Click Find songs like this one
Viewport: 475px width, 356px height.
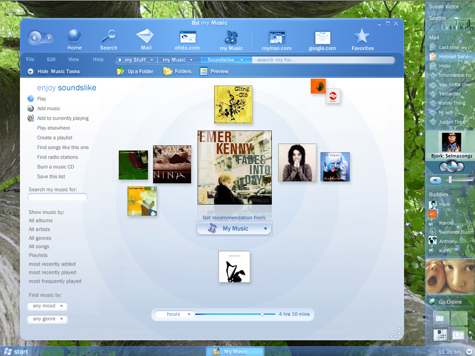[x=63, y=147]
